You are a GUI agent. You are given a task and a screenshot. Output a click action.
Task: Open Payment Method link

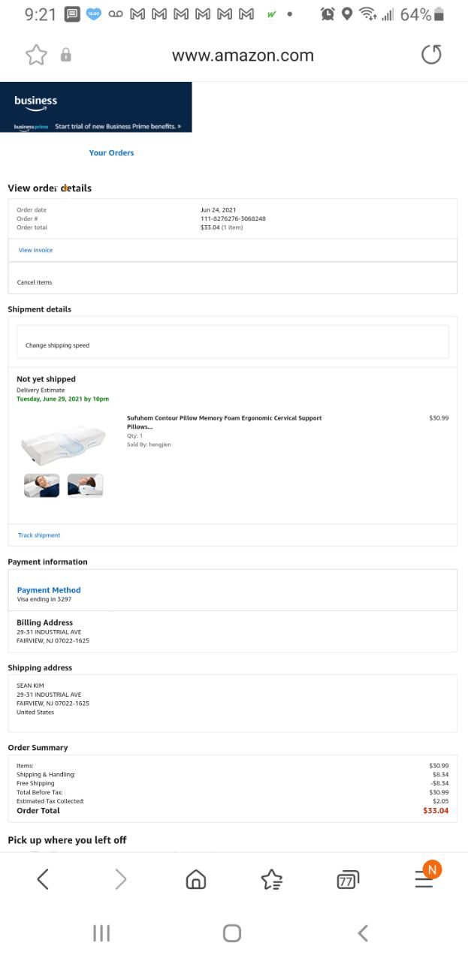49,590
